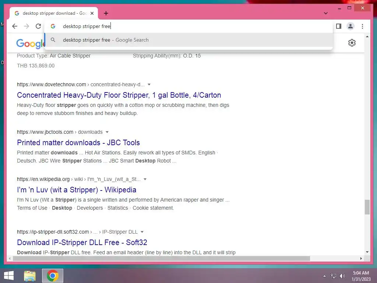Show hidden system tray icons
The image size is (377, 283).
coord(325,276)
